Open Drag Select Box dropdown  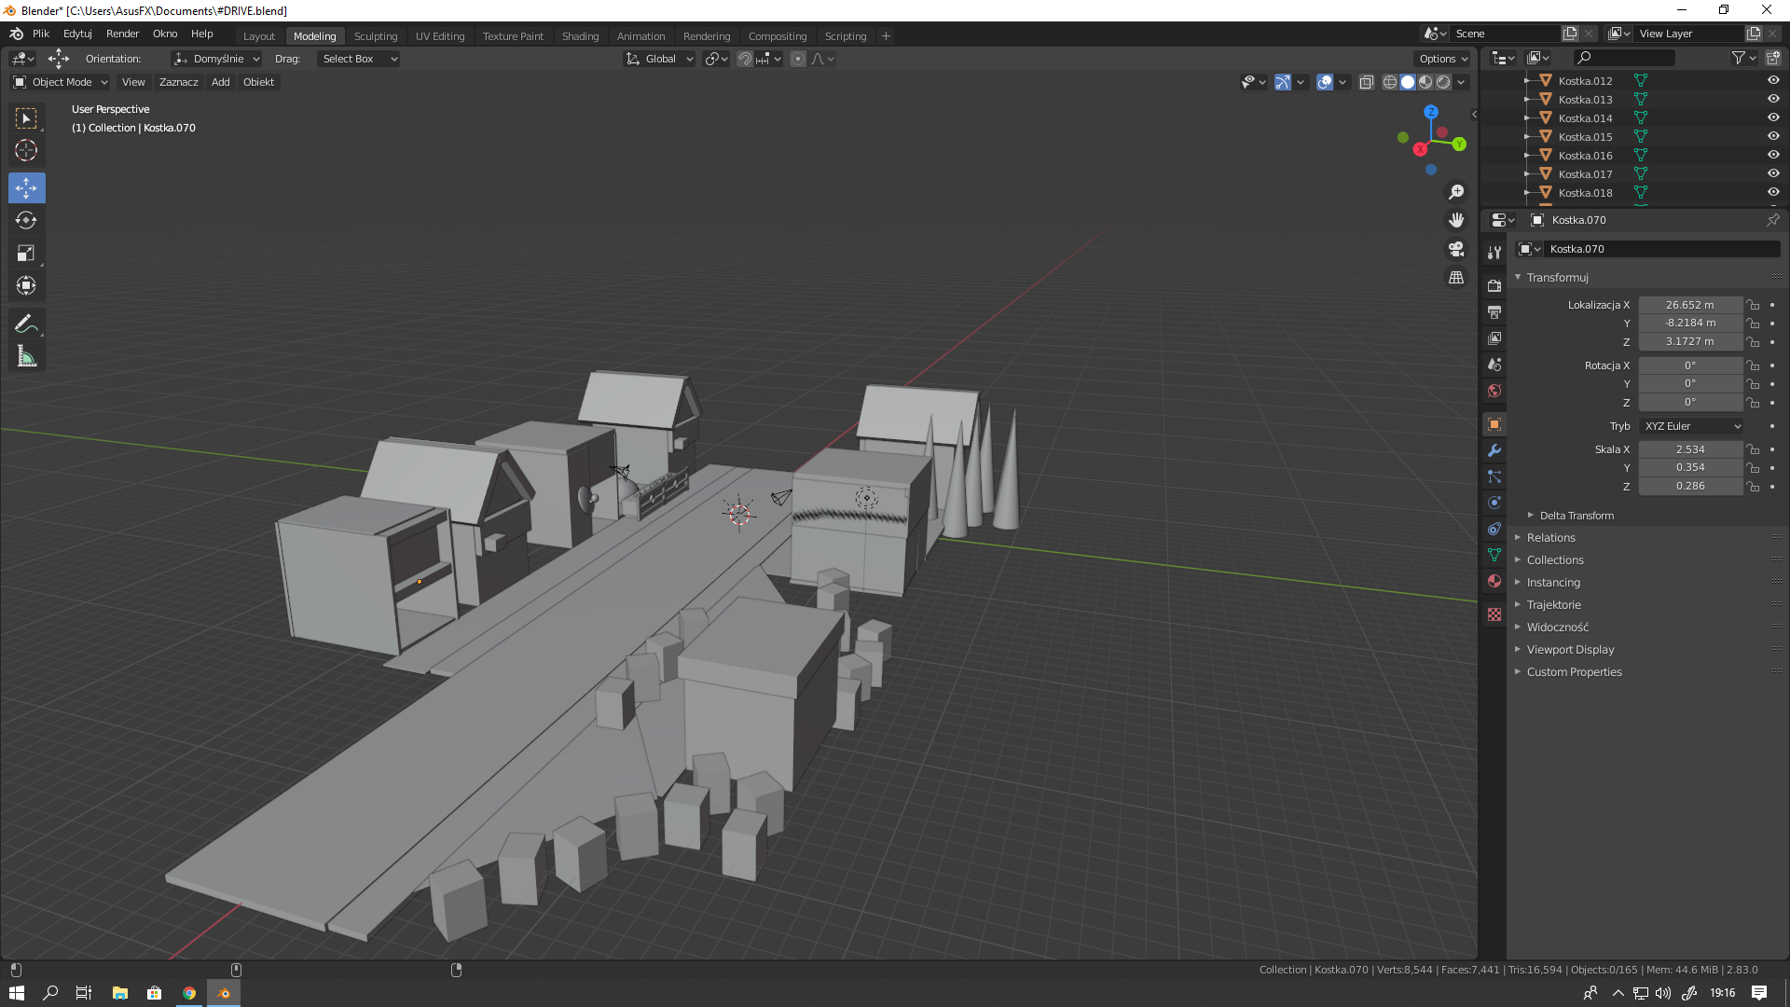pyautogui.click(x=359, y=59)
